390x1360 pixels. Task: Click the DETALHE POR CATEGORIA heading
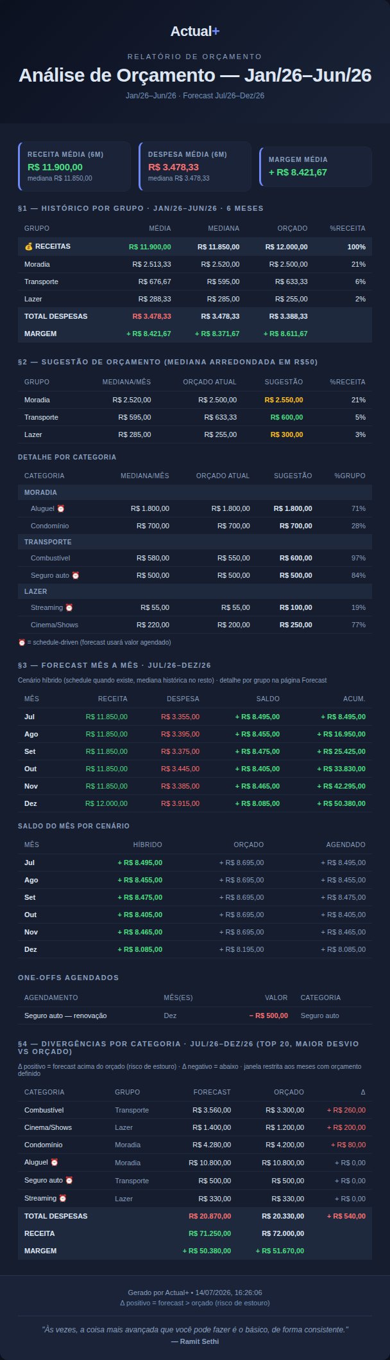click(67, 457)
